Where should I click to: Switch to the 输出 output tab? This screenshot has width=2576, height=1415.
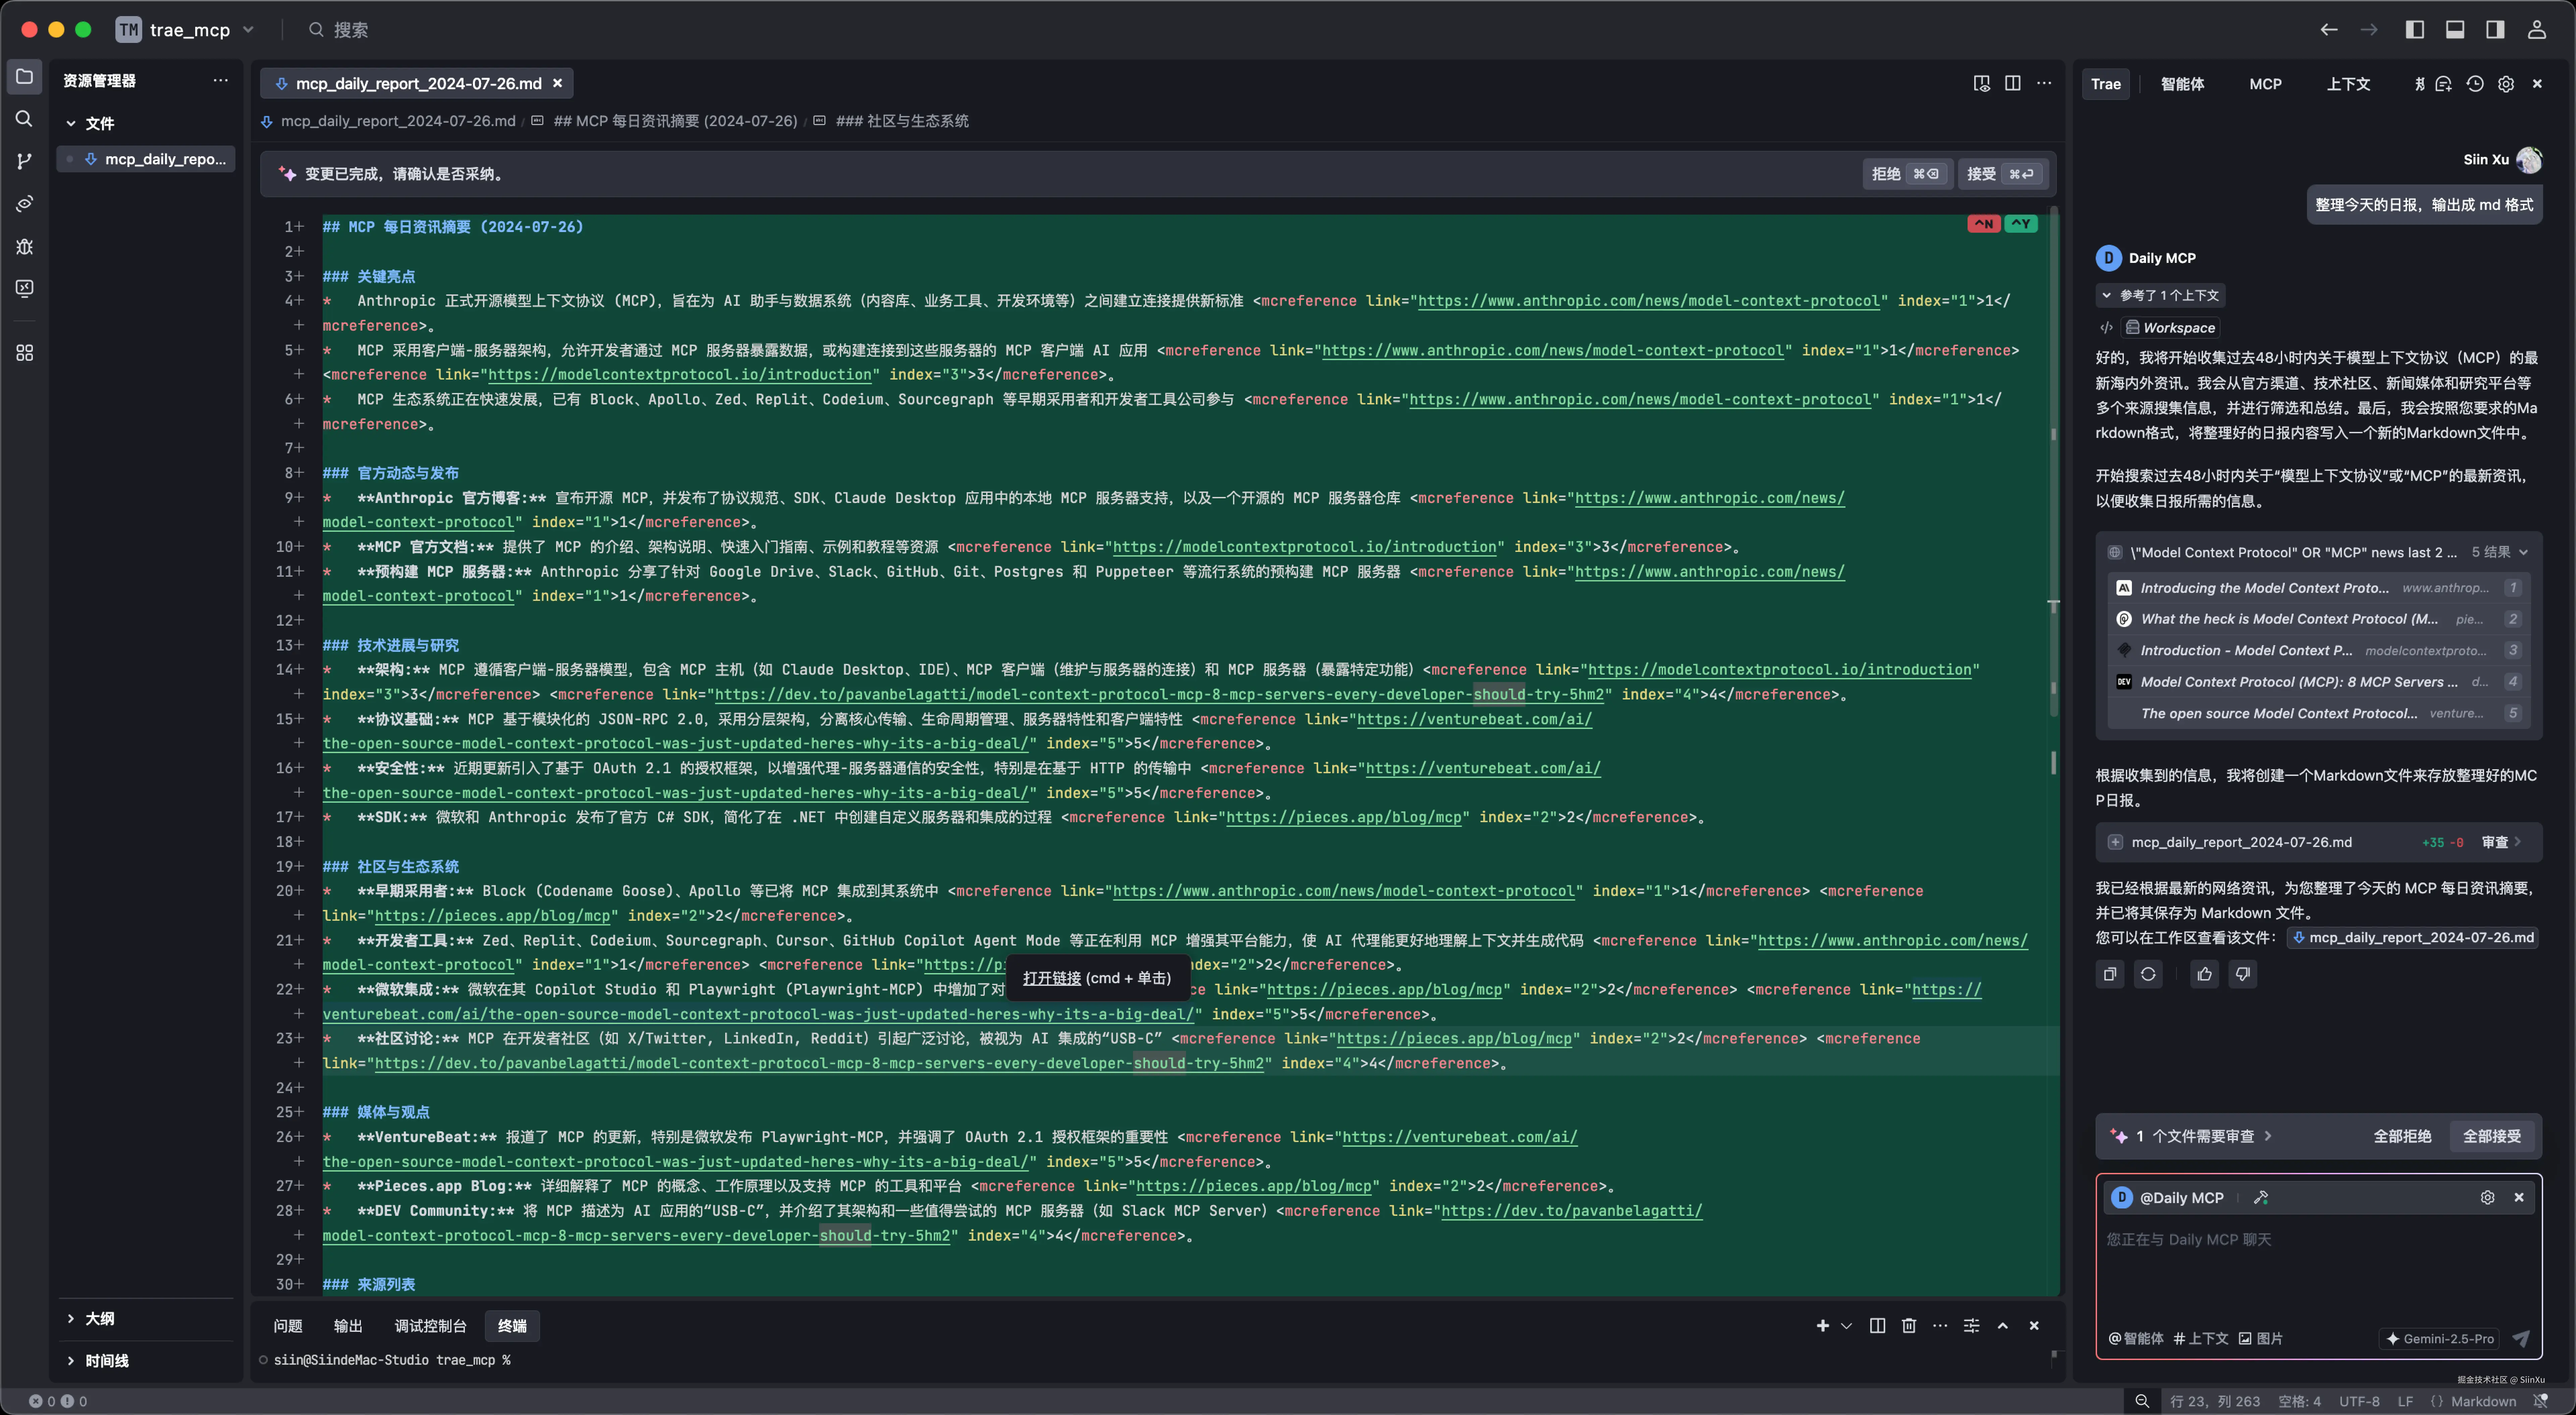tap(348, 1326)
